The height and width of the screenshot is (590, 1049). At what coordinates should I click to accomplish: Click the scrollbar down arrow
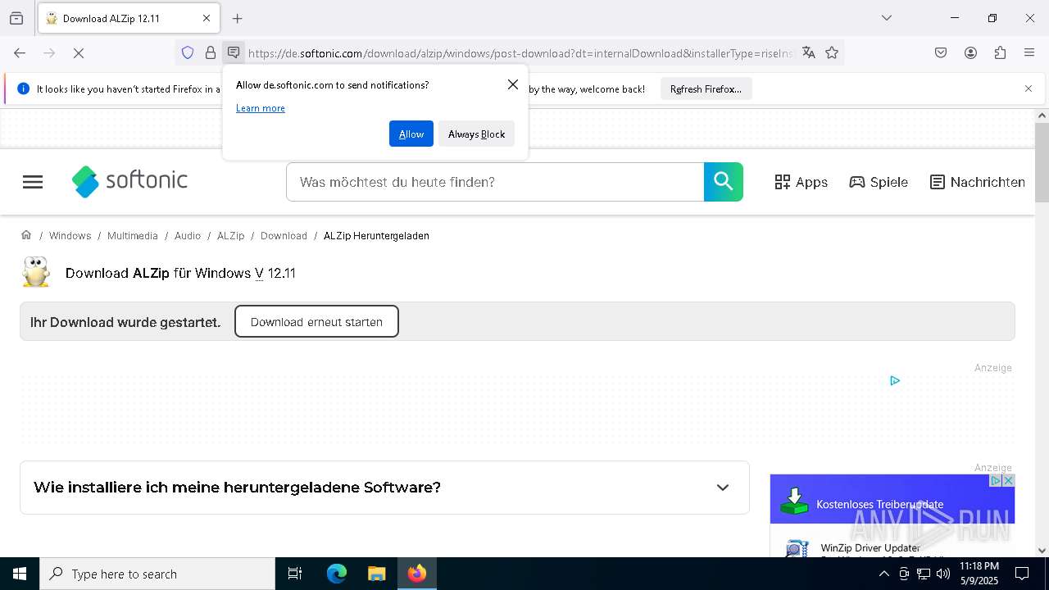coord(1042,551)
